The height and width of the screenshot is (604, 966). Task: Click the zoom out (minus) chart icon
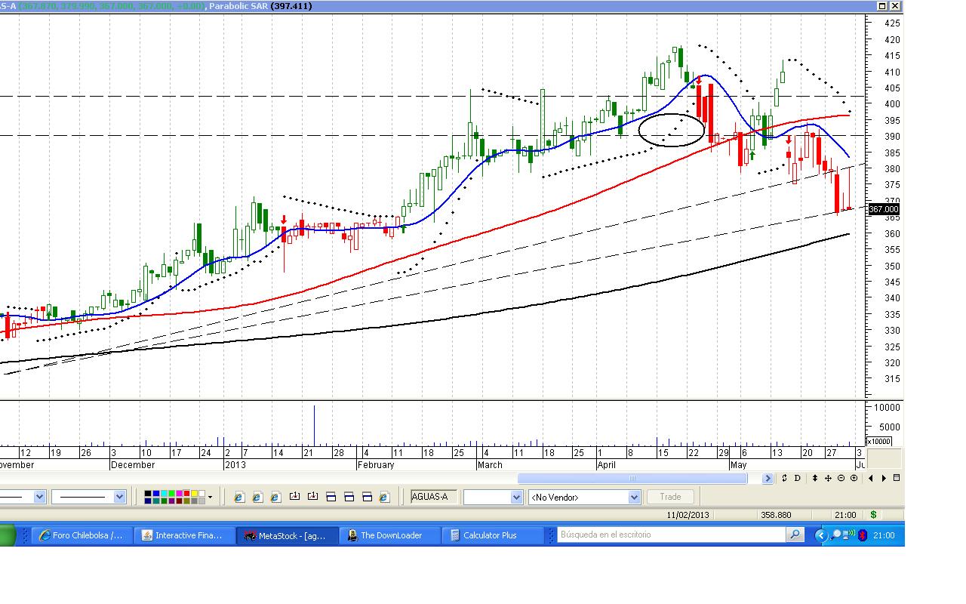coord(841,478)
